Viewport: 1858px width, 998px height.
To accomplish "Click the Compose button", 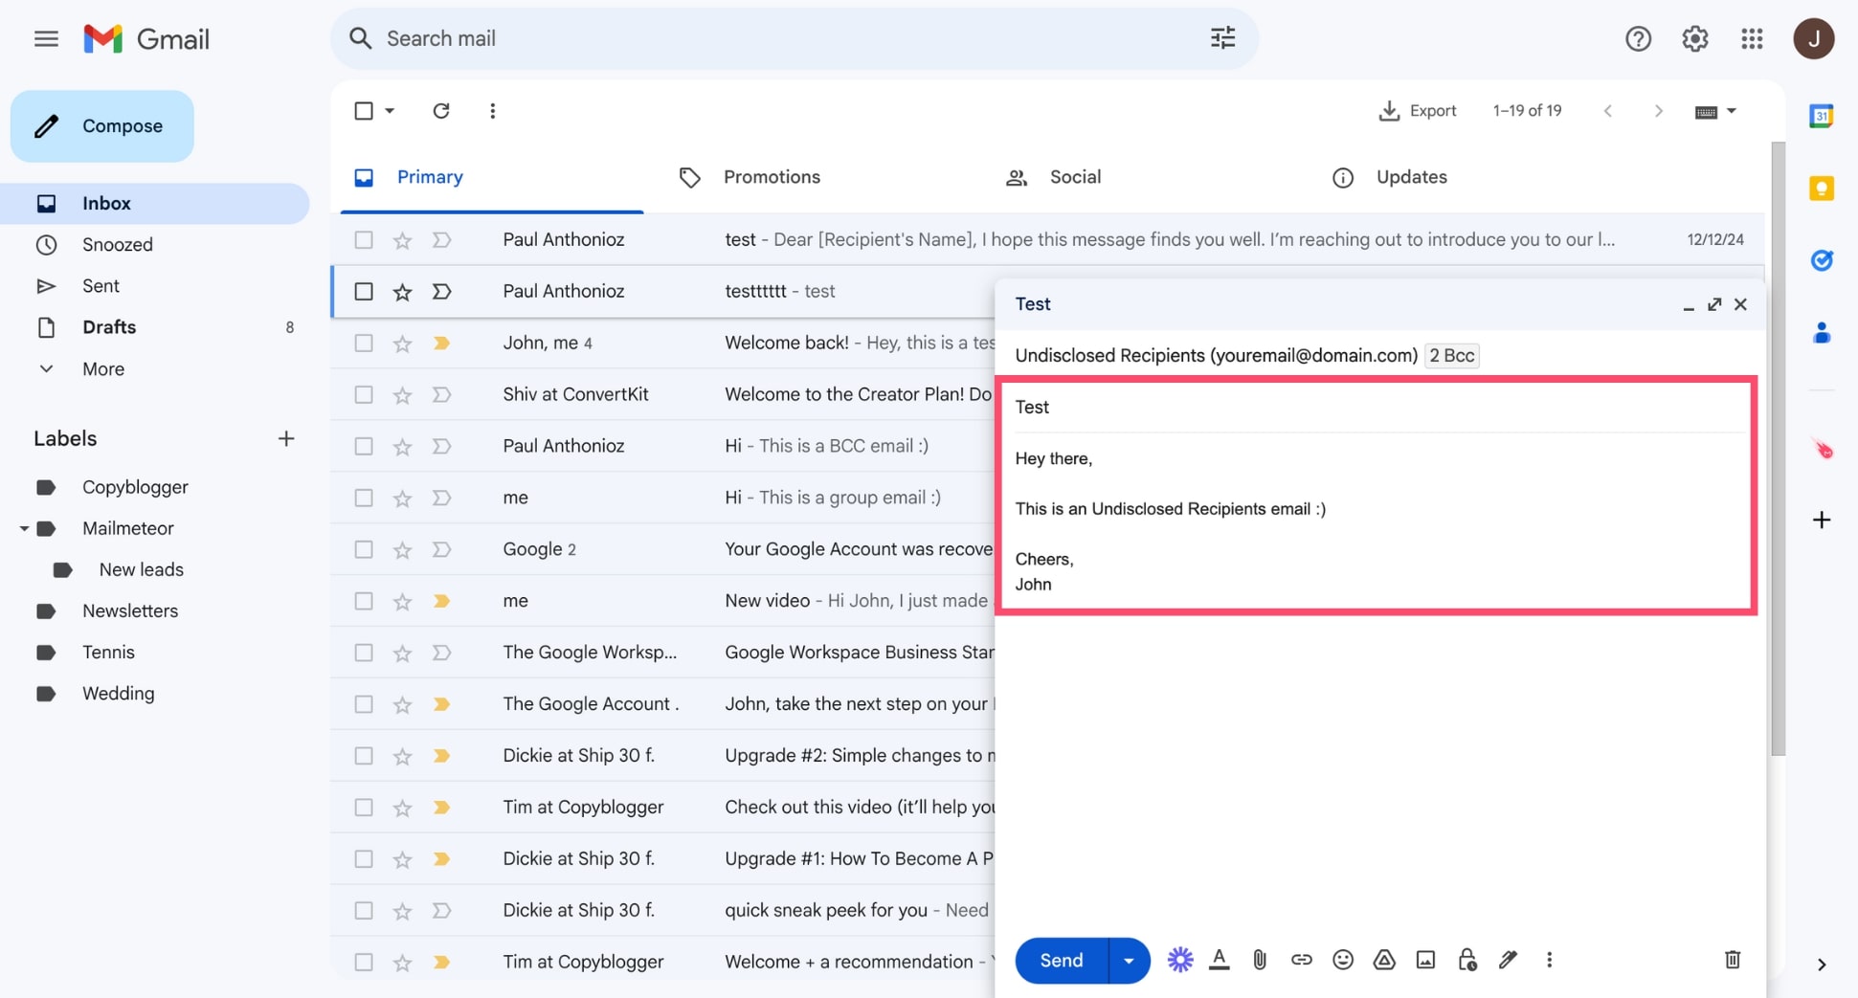I will (102, 126).
